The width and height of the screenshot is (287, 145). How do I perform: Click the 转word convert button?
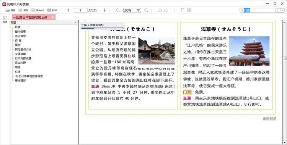[38, 10]
